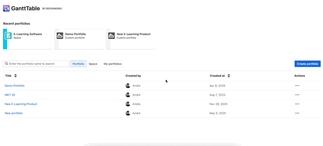Click Andre's avatar in New portfolio row
This screenshot has width=323, height=146.
[128, 113]
